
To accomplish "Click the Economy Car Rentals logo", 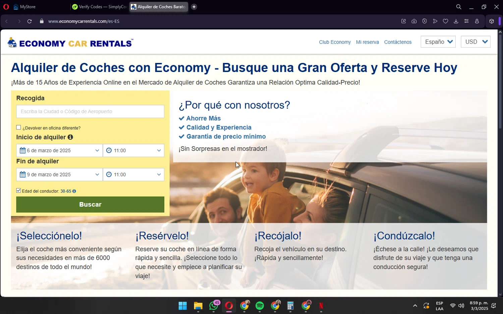I will 70,43.
